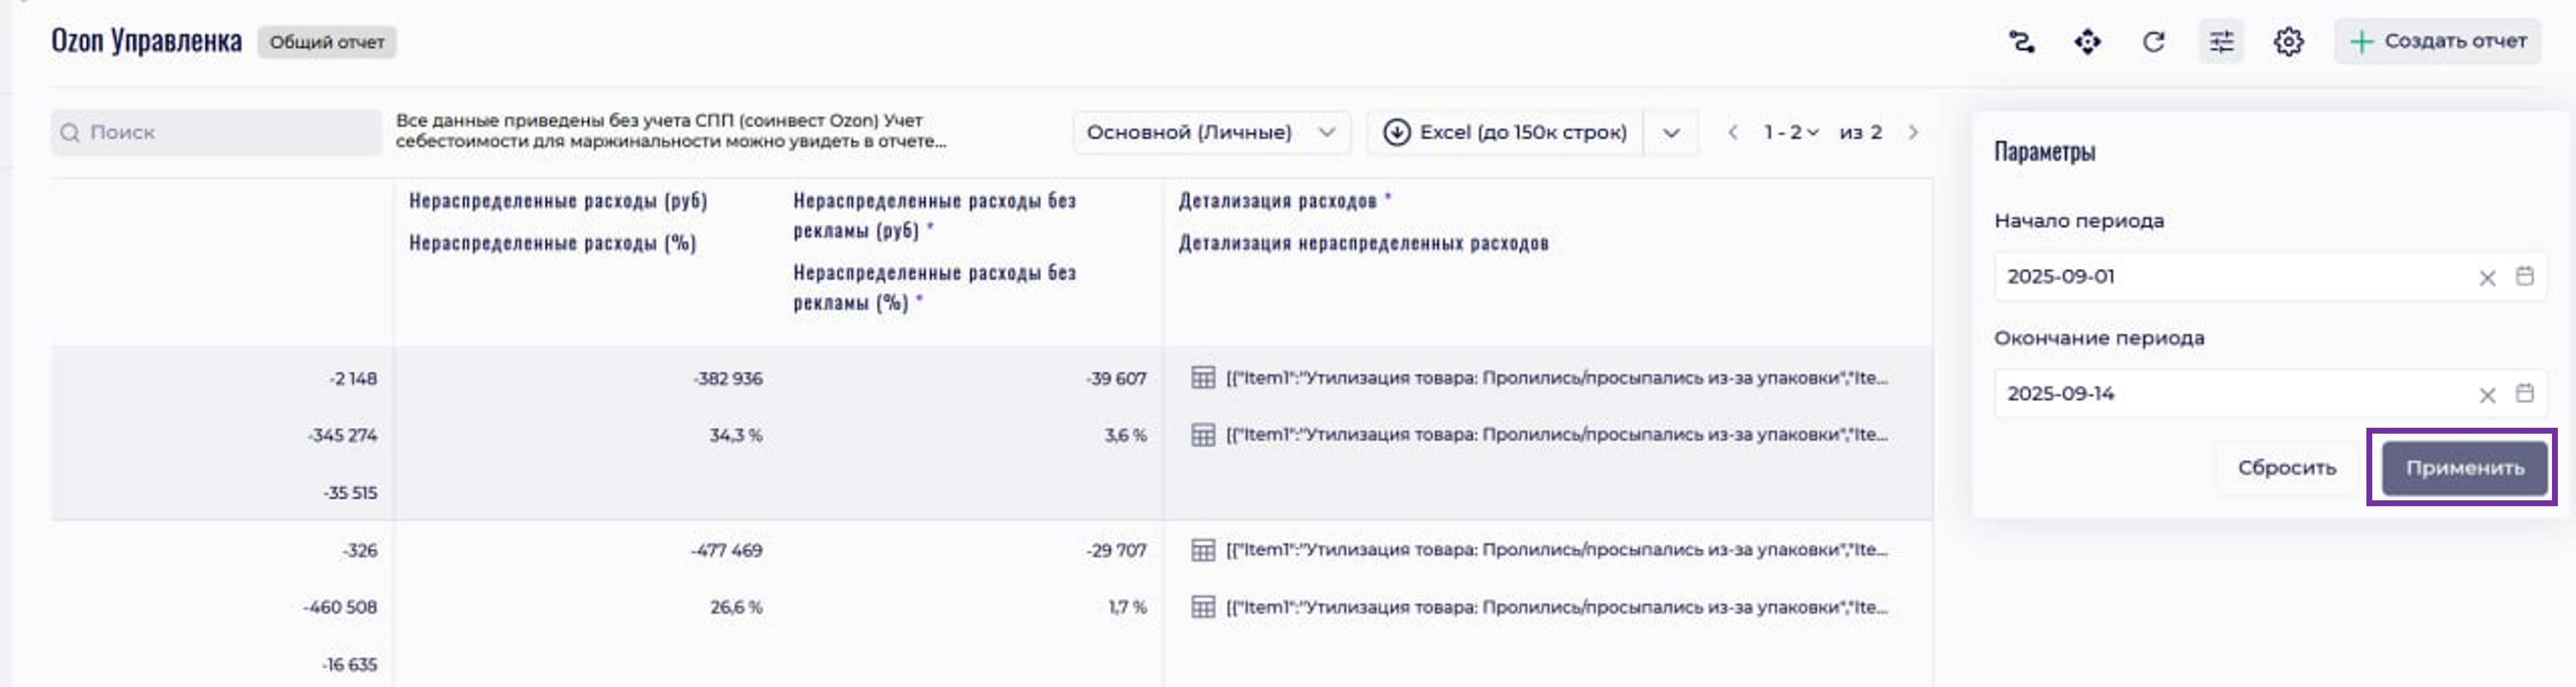Toggle the parameters filter panel icon
2576x687 pixels.
pyautogui.click(x=2221, y=42)
